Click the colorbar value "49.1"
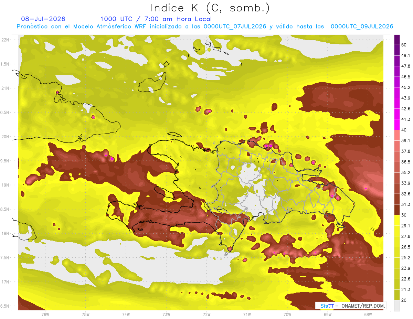Screen dimensions: 413x319 click(x=405, y=55)
